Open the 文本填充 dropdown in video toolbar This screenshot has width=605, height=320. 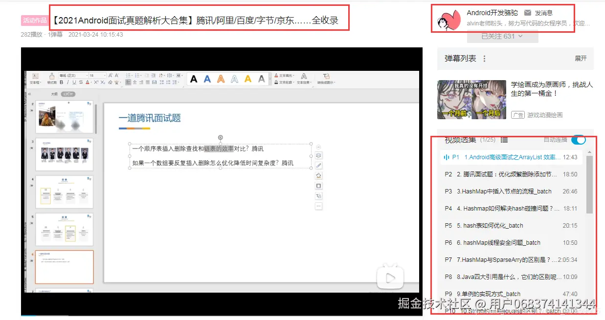284,76
